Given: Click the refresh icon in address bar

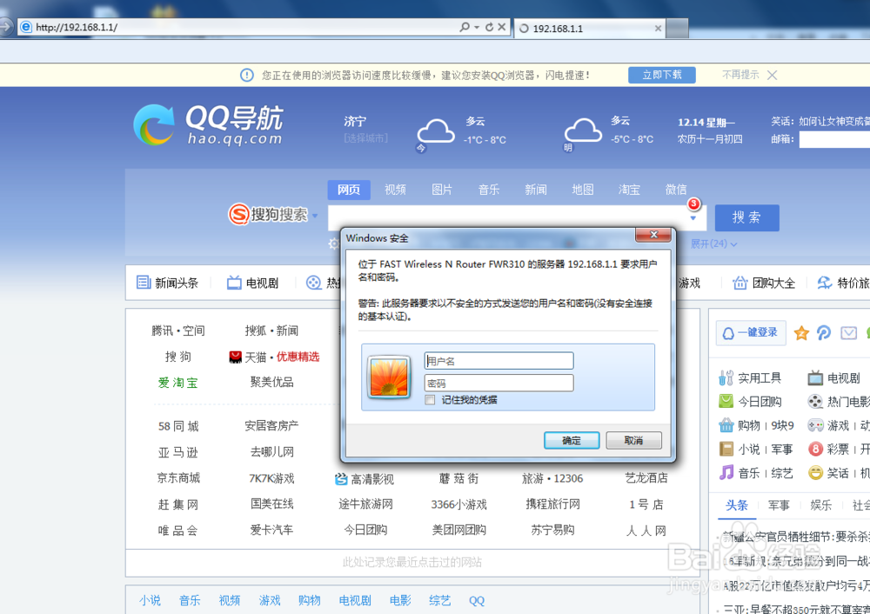Looking at the screenshot, I should [489, 27].
